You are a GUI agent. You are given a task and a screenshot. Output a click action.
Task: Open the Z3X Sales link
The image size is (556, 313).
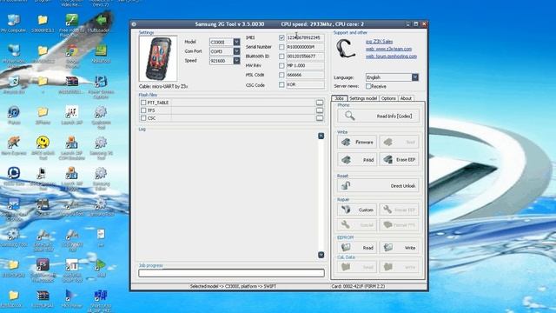379,42
